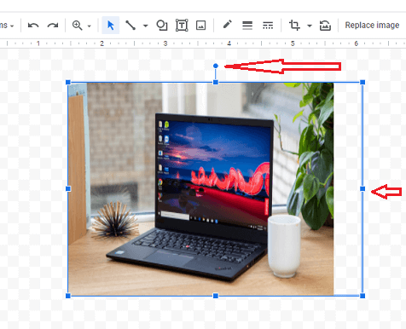Choose the Line drawing tool
The height and width of the screenshot is (329, 406).
pyautogui.click(x=130, y=26)
